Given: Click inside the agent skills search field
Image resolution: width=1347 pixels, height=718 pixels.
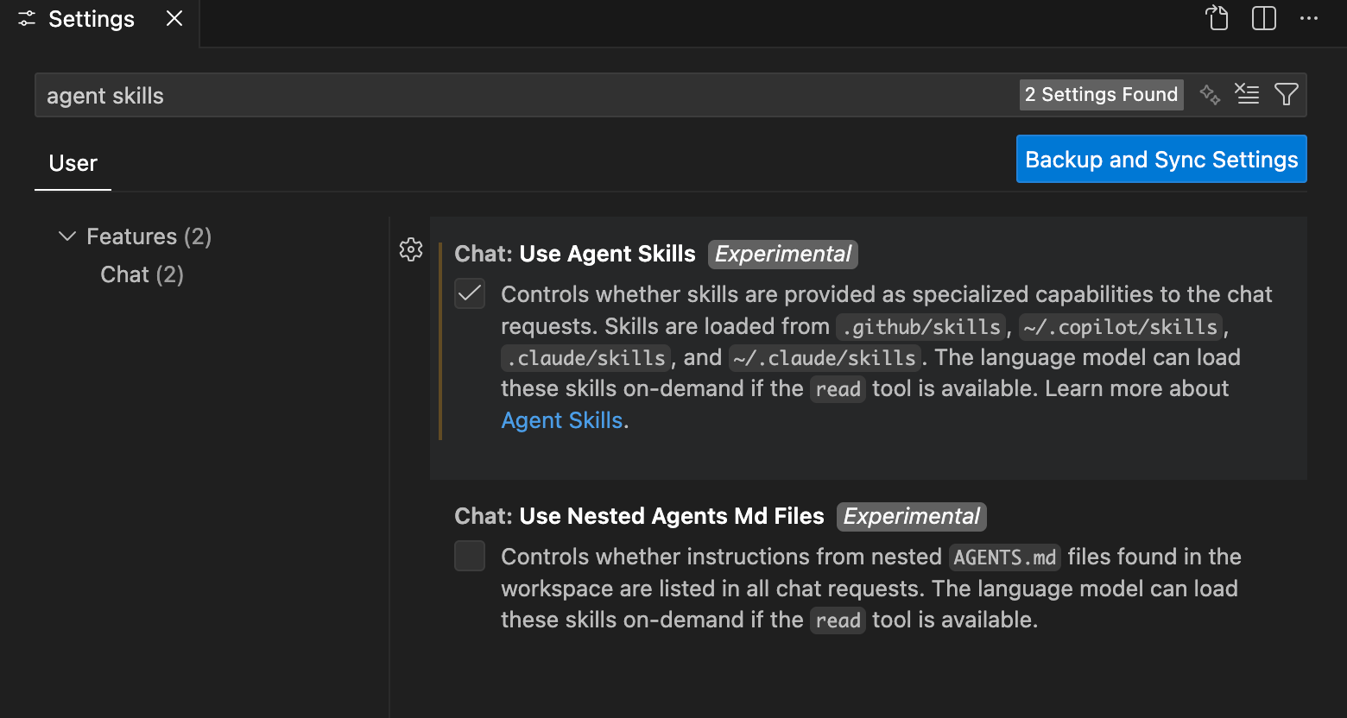Looking at the screenshot, I should [345, 95].
